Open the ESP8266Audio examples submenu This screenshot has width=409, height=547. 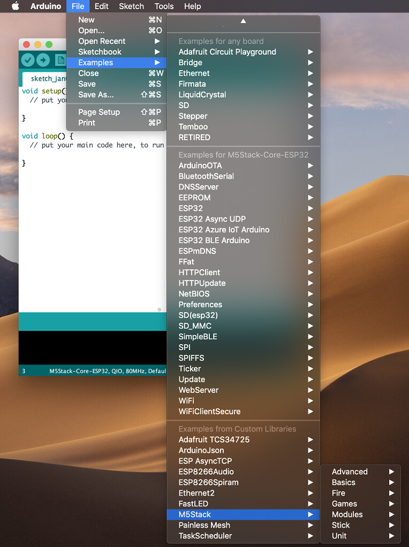tap(244, 472)
